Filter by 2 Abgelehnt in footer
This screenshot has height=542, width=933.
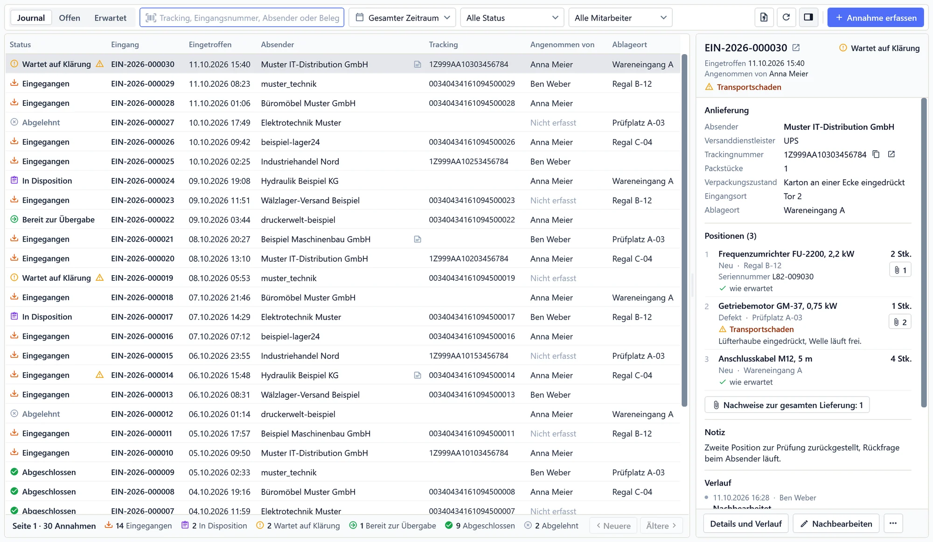[551, 526]
